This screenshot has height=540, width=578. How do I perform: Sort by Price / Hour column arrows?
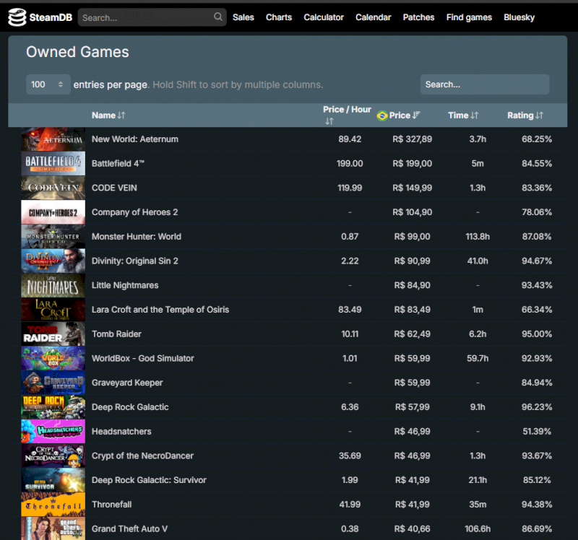[329, 121]
